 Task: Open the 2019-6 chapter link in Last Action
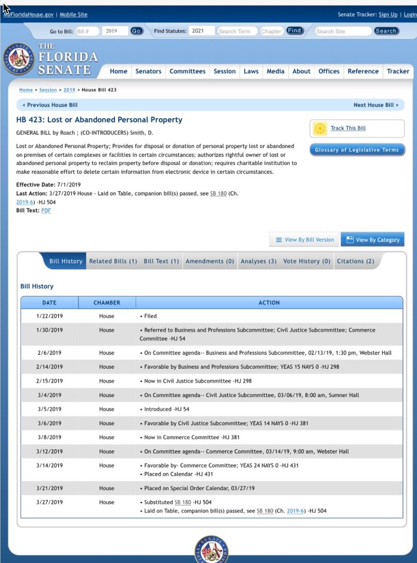pos(24,202)
